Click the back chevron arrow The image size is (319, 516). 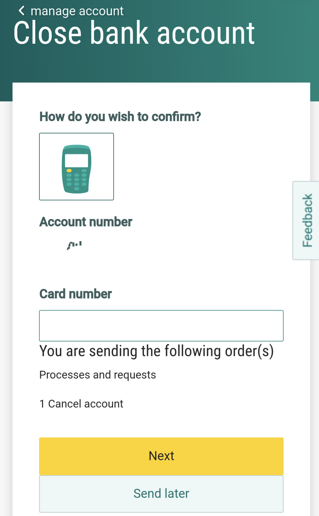(x=21, y=11)
